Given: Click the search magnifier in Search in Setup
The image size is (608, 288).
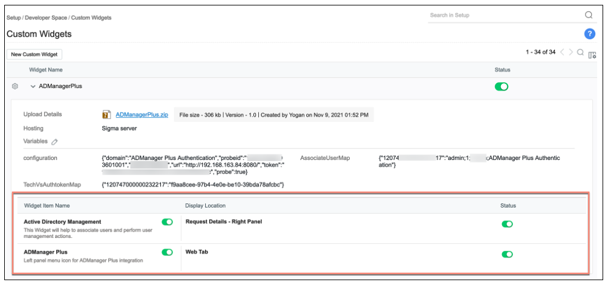Looking at the screenshot, I should [x=589, y=15].
